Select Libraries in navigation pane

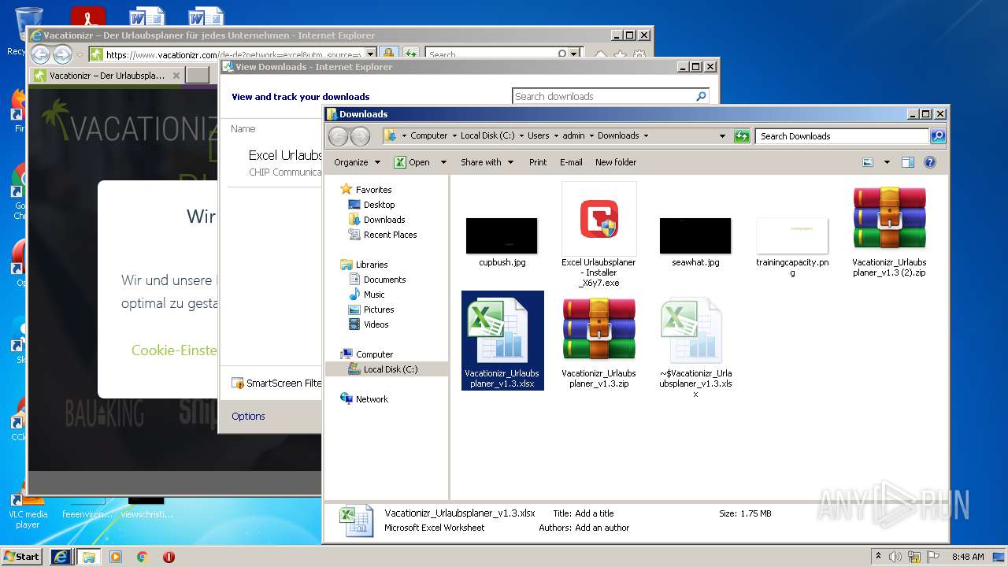(372, 265)
